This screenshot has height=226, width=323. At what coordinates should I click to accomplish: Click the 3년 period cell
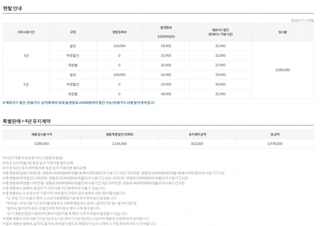(26, 55)
